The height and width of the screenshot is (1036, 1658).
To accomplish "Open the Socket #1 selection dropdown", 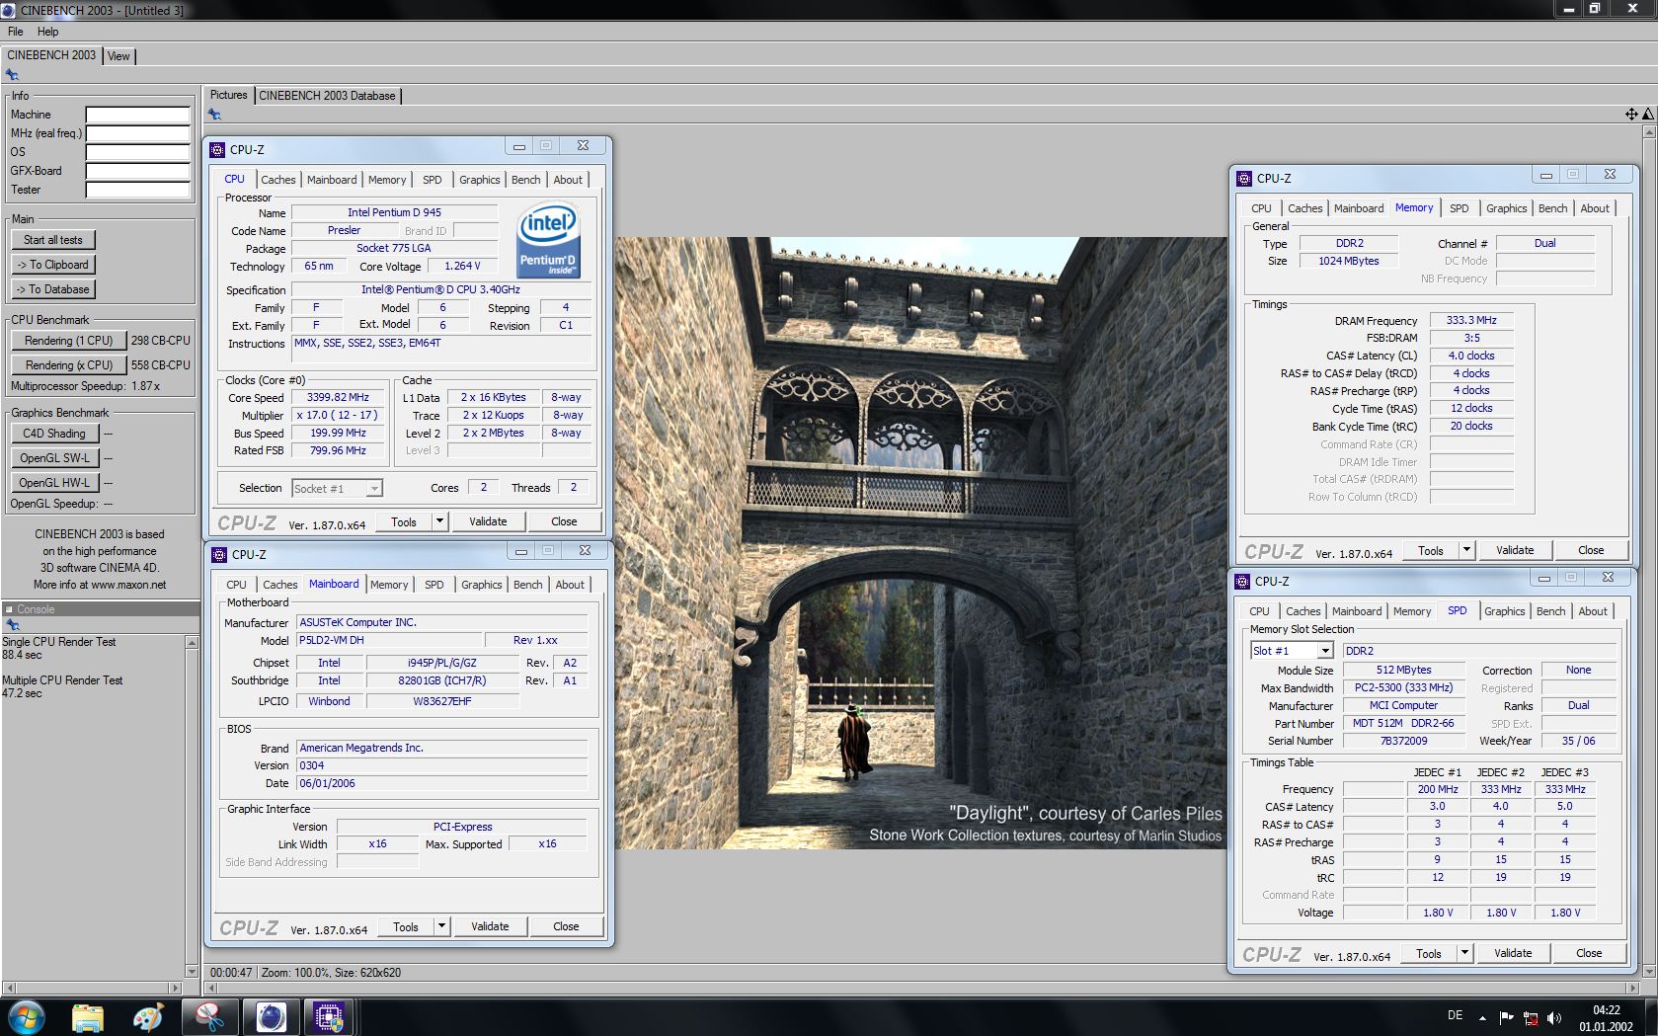I will [x=374, y=489].
